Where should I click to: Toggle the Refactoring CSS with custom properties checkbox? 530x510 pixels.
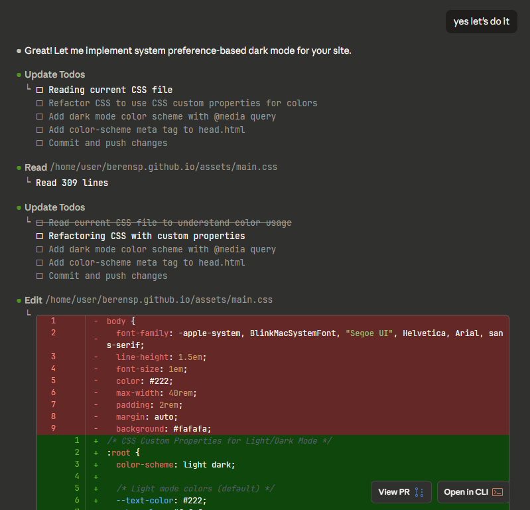coord(40,236)
